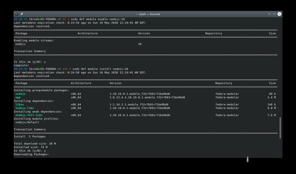Click 'Installed size: 74 M' line
Viewport: 296px width, 174px height.
[x=30, y=147]
